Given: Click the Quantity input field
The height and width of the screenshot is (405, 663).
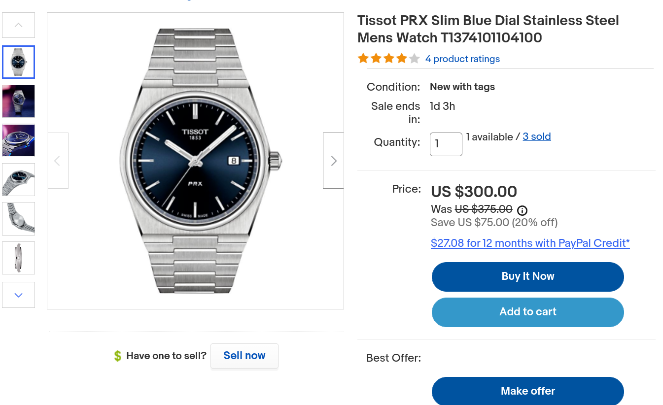Looking at the screenshot, I should (x=446, y=144).
